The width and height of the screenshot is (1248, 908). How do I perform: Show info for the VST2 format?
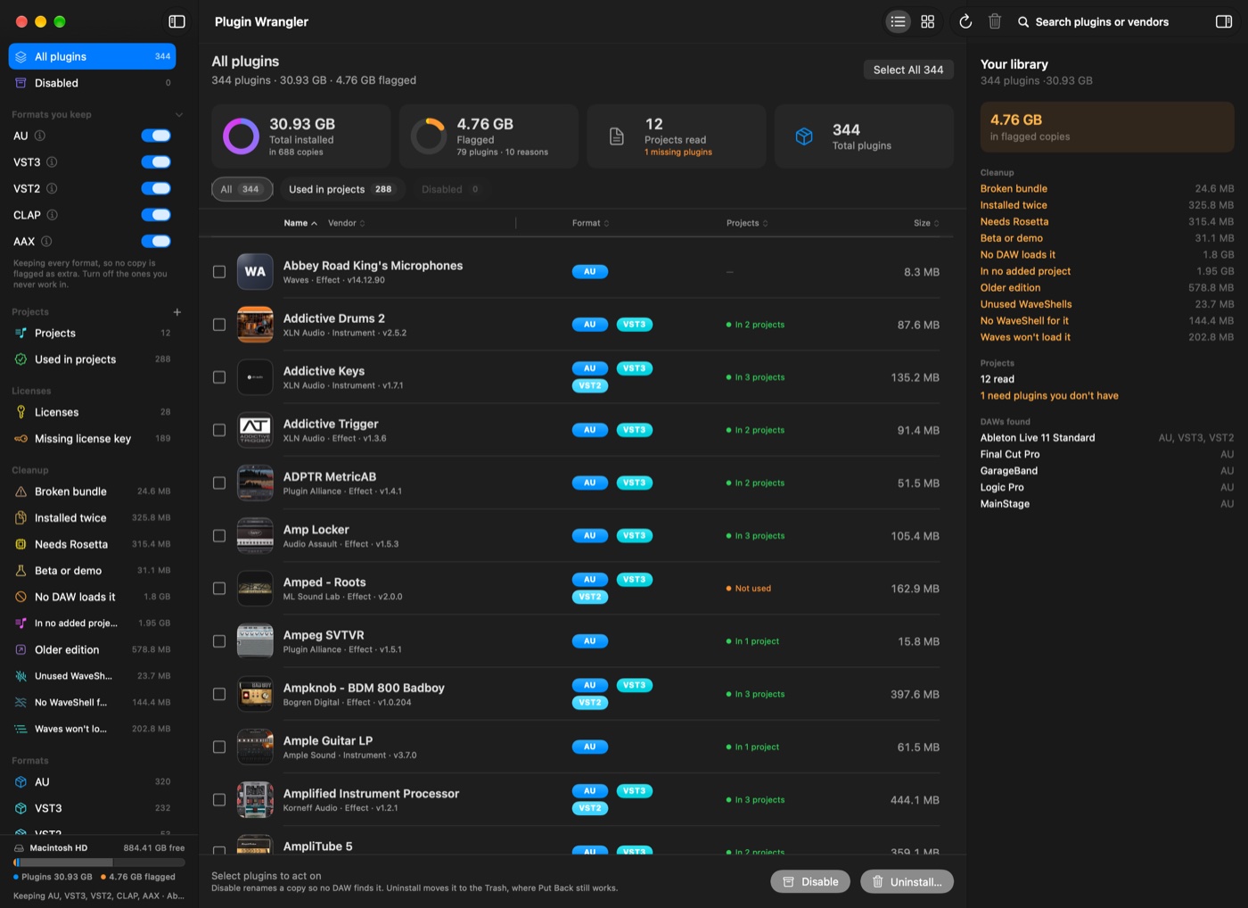[x=52, y=188]
